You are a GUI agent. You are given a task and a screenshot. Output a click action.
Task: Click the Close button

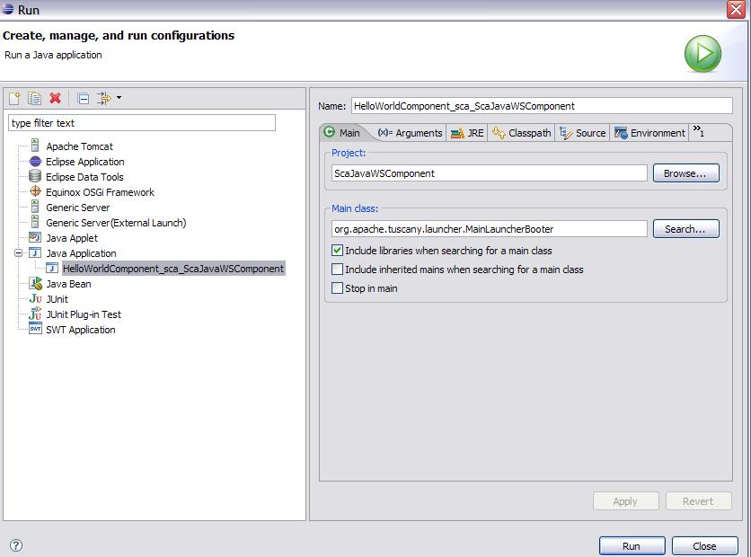[704, 546]
